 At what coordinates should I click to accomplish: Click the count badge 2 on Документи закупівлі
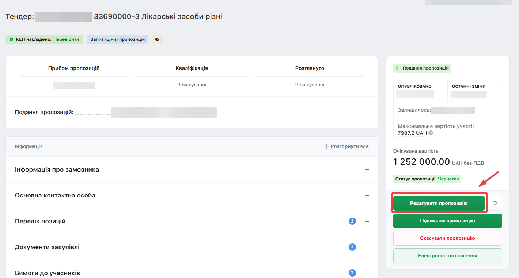(x=352, y=247)
